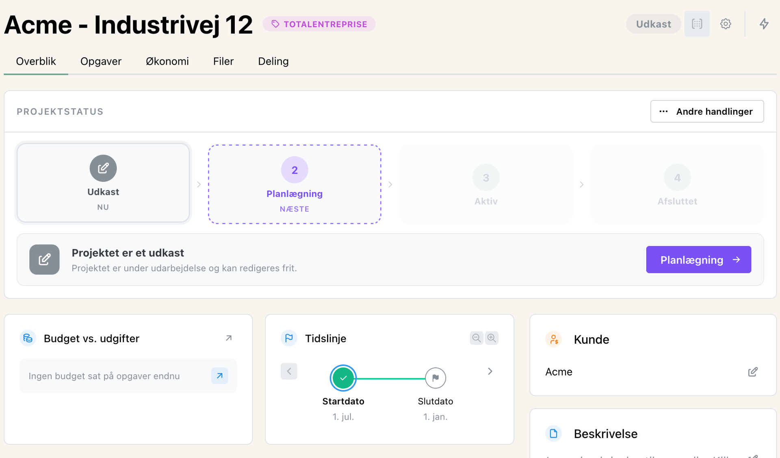This screenshot has width=780, height=458.
Task: Click the TOTALENTREPRISE tag badge
Action: [319, 24]
